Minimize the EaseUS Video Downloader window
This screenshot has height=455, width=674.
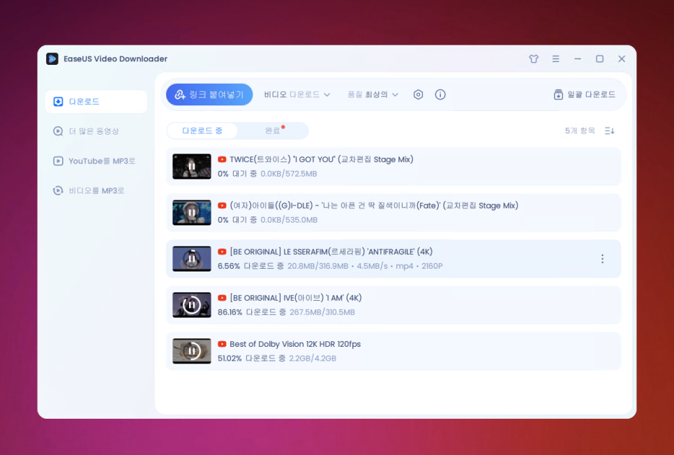(578, 59)
